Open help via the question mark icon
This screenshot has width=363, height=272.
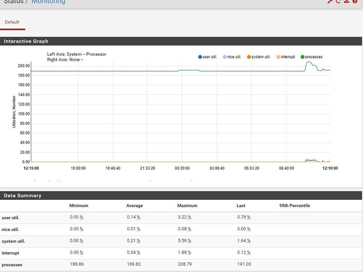(355, 1)
